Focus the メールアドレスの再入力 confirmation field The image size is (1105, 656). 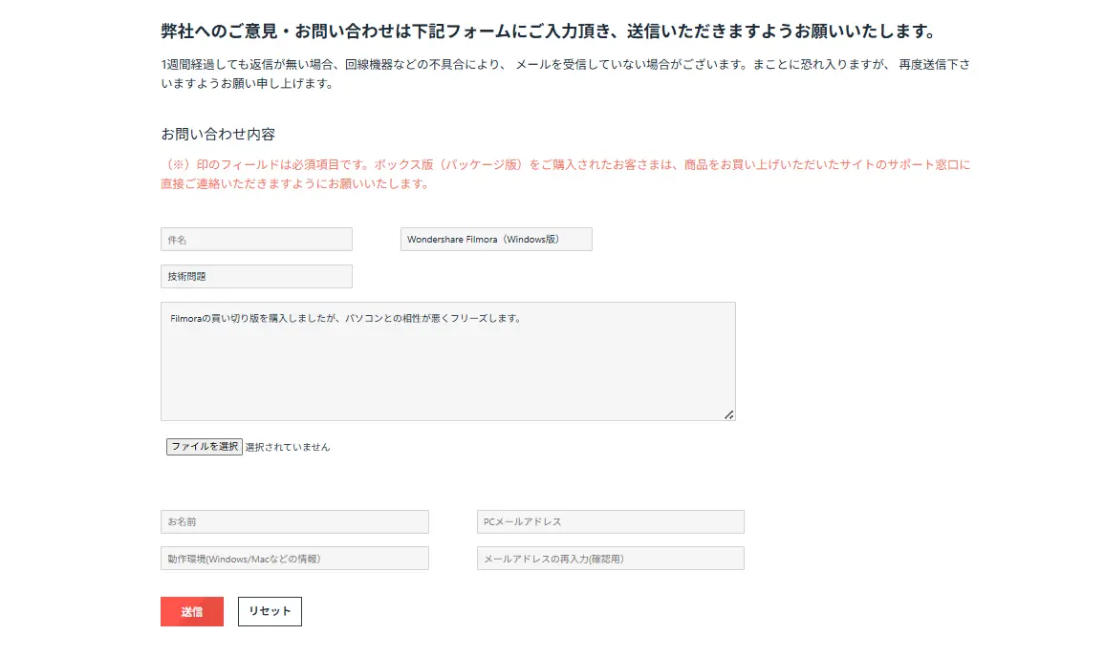[610, 559]
